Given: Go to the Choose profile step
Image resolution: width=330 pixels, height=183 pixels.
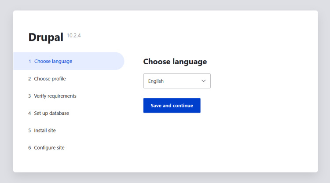Looking at the screenshot, I should [50, 79].
